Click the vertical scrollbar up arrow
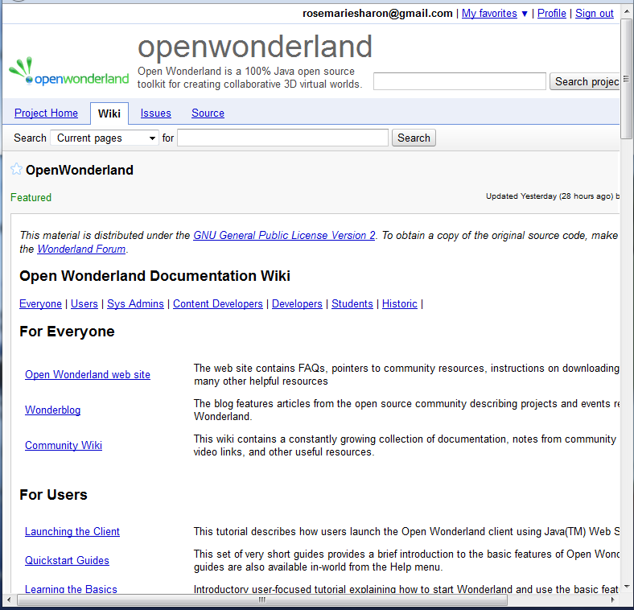634x610 pixels. coord(627,12)
